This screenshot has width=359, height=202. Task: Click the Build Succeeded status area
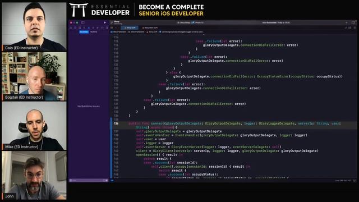click(x=276, y=22)
